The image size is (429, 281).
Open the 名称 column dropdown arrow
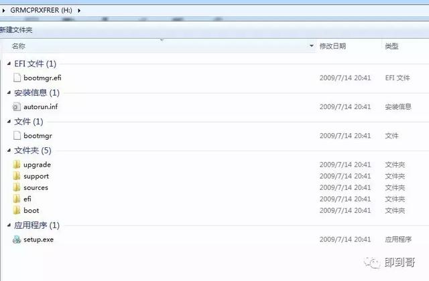point(311,46)
